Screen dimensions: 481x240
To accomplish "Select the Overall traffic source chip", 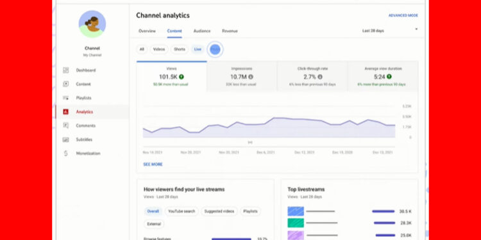I will pos(153,211).
